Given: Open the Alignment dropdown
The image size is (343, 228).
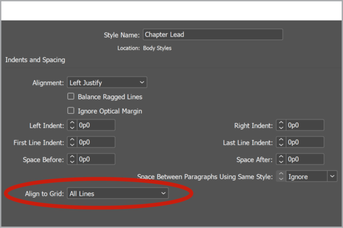Looking at the screenshot, I should click(x=107, y=82).
